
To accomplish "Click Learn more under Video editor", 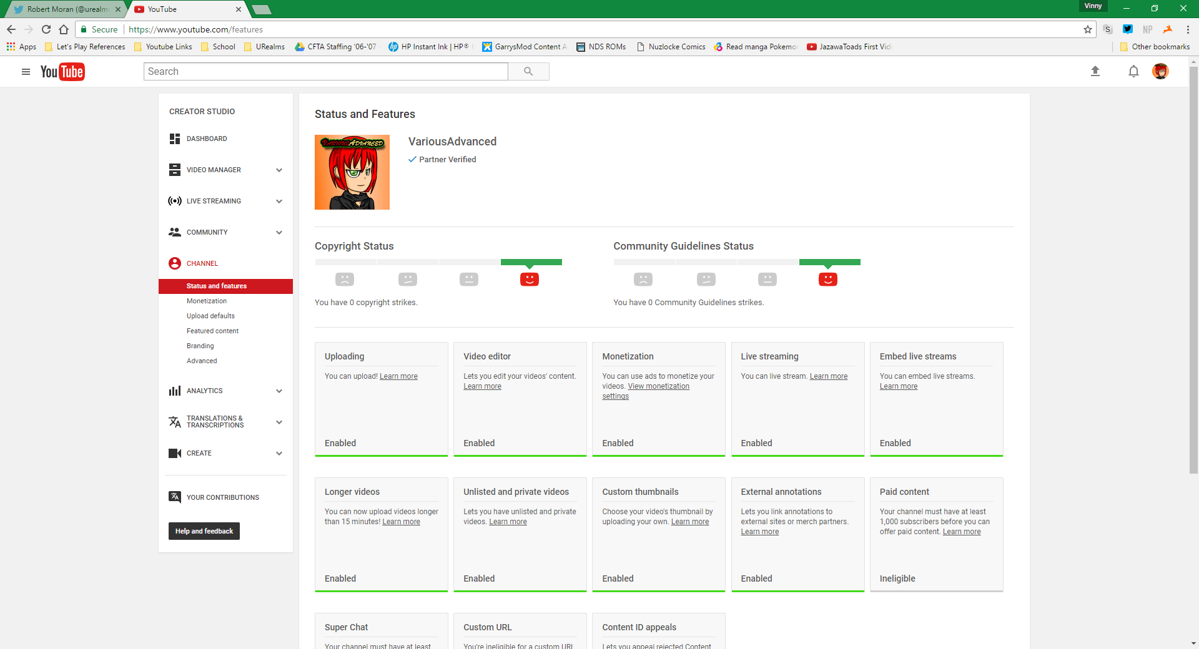I will [x=482, y=386].
